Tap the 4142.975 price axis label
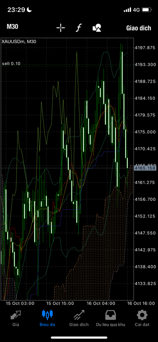This screenshot has height=342, width=158. pos(145,250)
